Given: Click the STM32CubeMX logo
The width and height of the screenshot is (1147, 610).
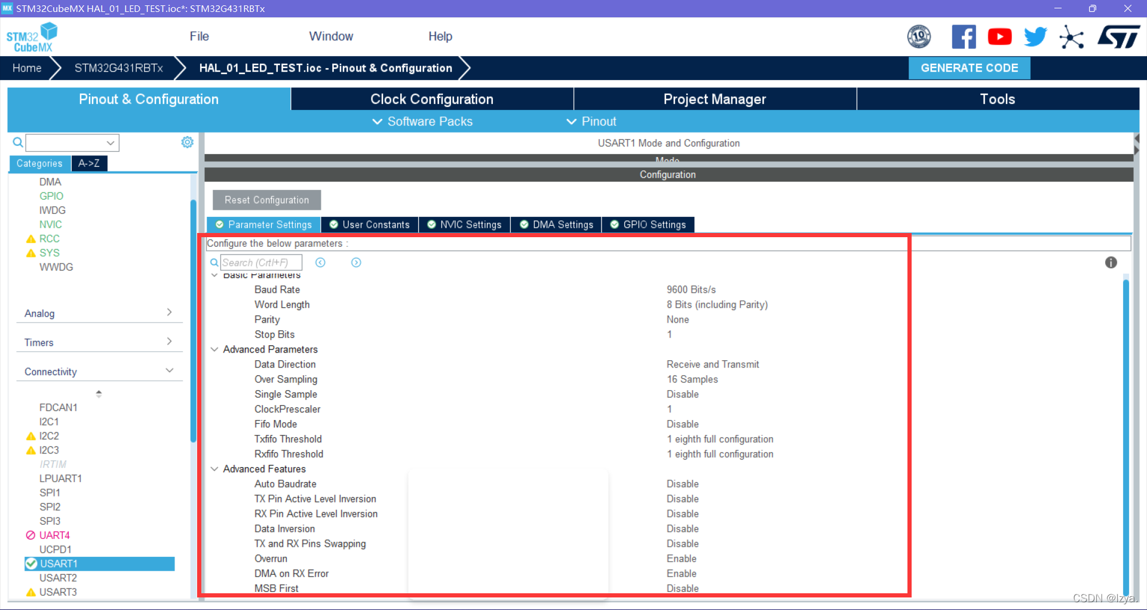Looking at the screenshot, I should click(x=32, y=37).
